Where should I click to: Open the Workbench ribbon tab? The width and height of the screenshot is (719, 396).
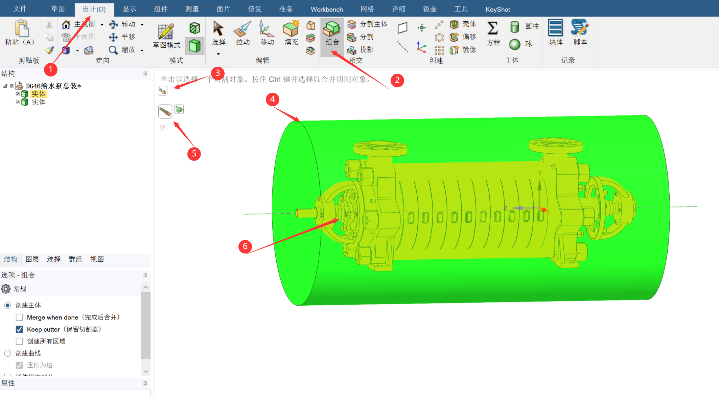(x=326, y=9)
